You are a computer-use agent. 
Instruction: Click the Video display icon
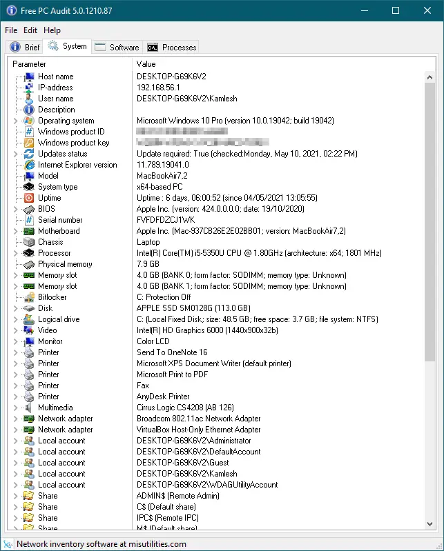pos(29,330)
